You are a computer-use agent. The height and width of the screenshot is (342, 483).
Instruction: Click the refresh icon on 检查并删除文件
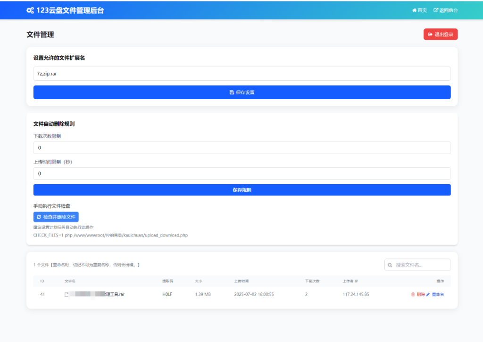point(39,217)
